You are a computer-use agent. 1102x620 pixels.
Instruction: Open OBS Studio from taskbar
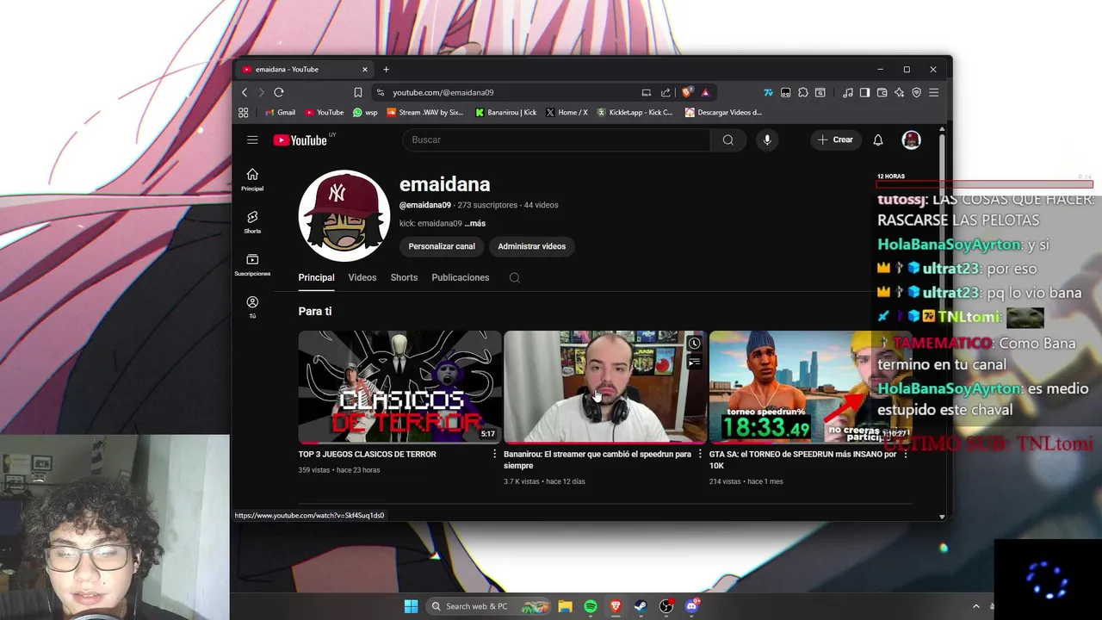point(666,606)
